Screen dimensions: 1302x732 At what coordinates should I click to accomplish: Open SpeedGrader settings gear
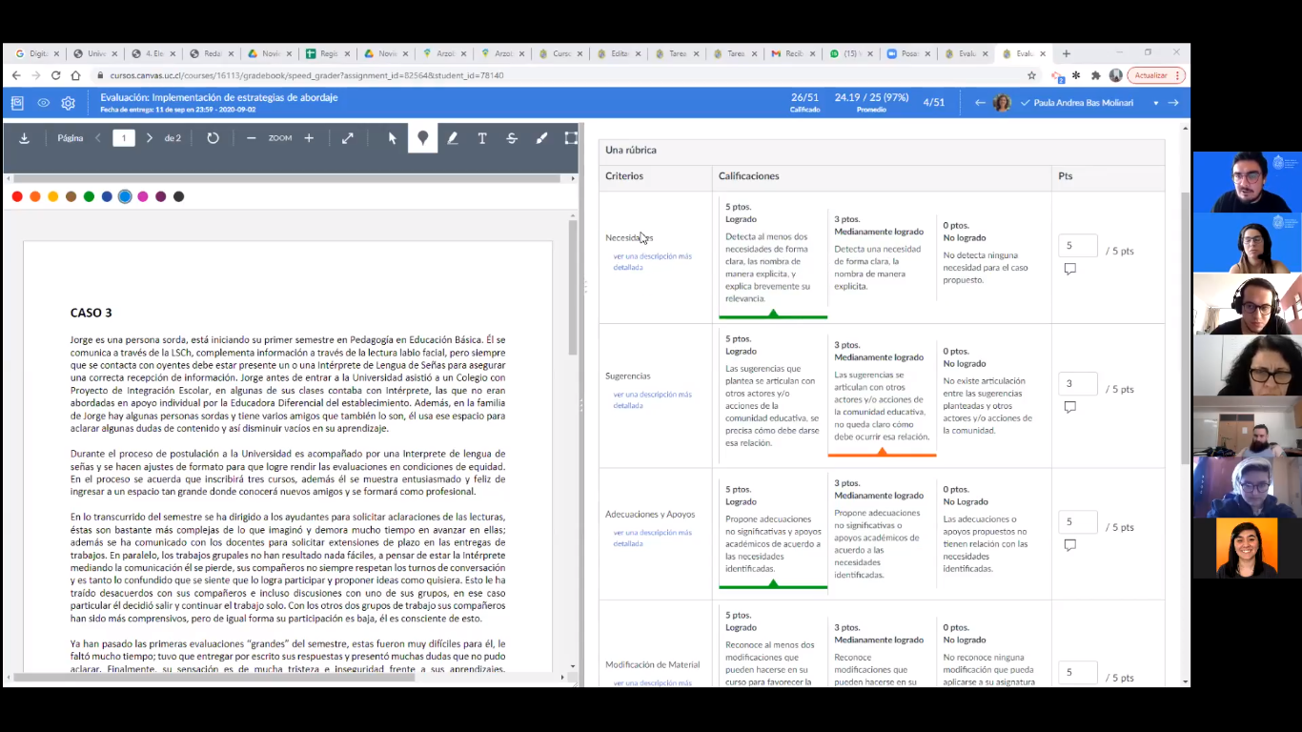click(68, 103)
